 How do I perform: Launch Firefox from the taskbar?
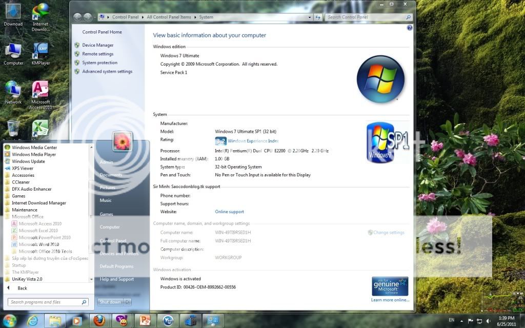99,321
